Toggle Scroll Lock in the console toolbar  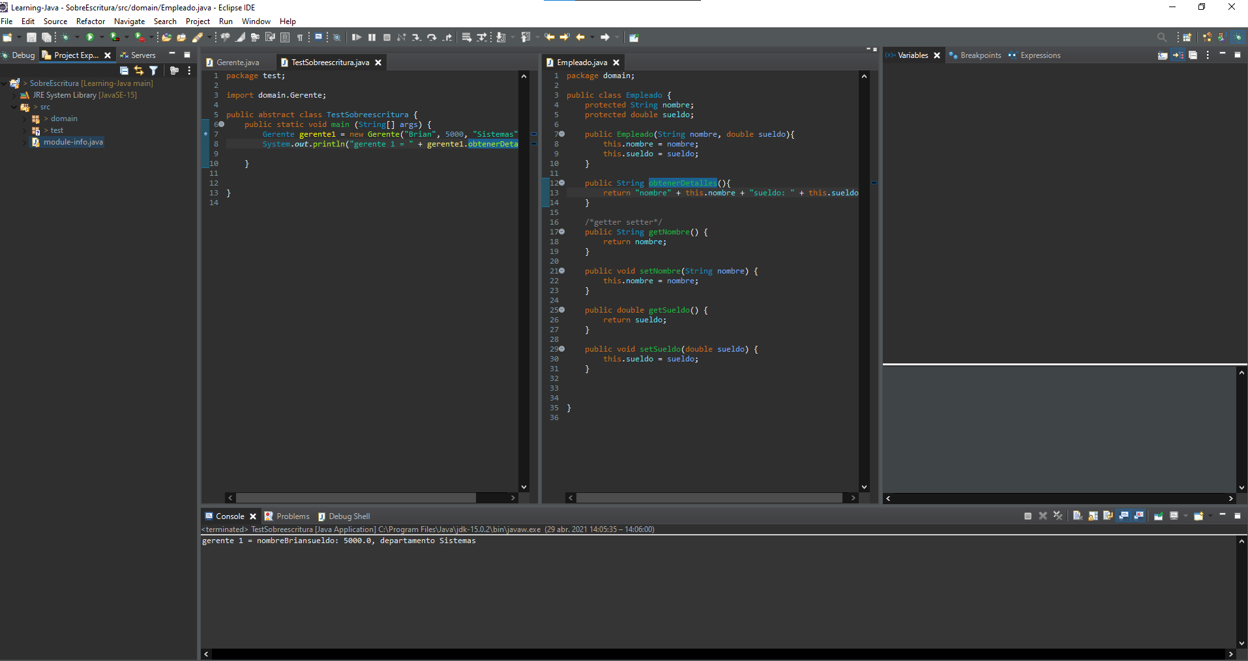click(x=1093, y=516)
